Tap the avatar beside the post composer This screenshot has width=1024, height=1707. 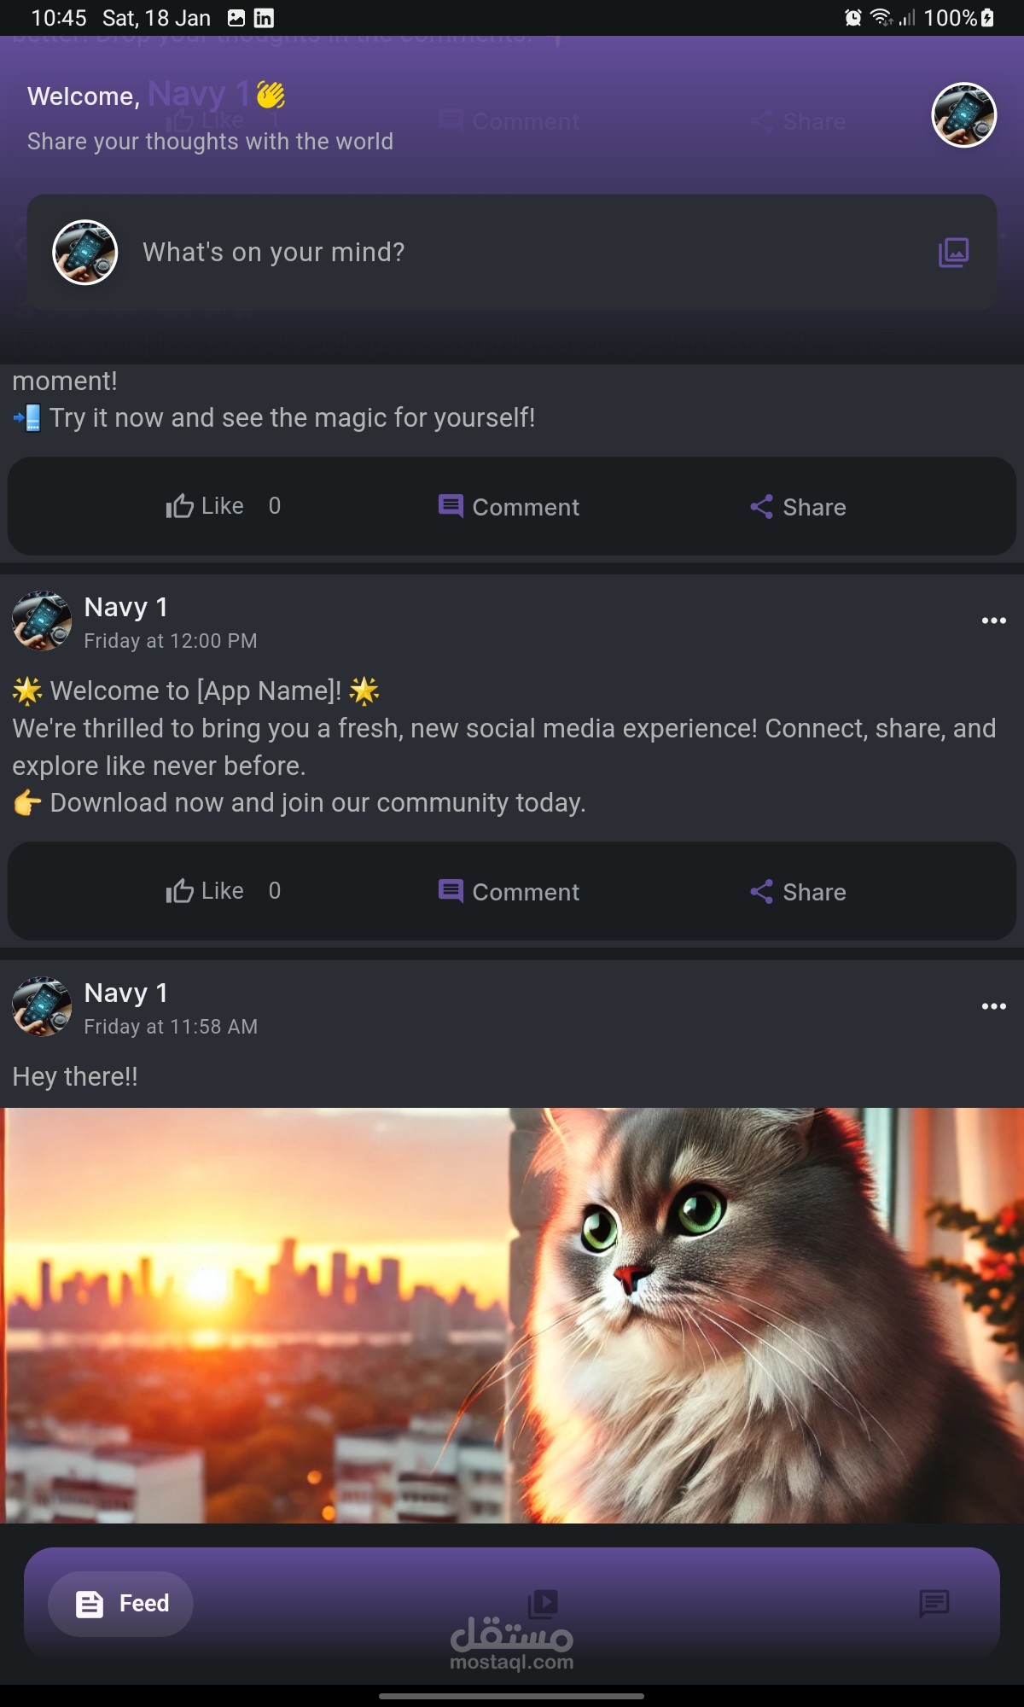84,253
